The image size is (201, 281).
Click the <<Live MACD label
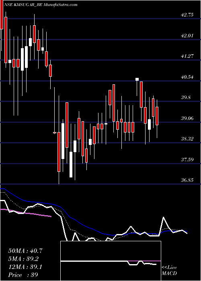pos(169,271)
